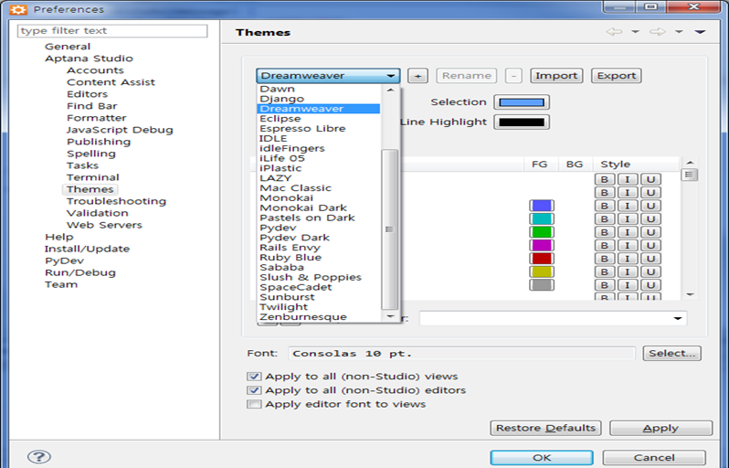Open the forward history dropdown arrow

tap(679, 32)
